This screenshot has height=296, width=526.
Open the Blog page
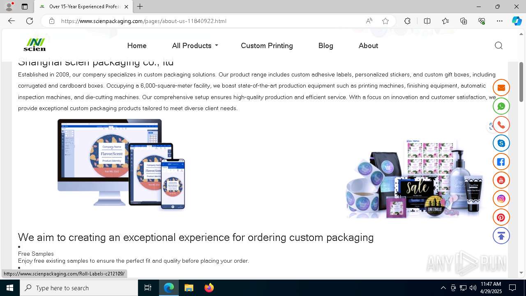325,46
